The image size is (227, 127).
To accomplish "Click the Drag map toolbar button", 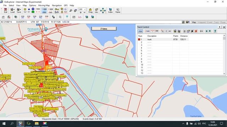I will tap(90, 11).
